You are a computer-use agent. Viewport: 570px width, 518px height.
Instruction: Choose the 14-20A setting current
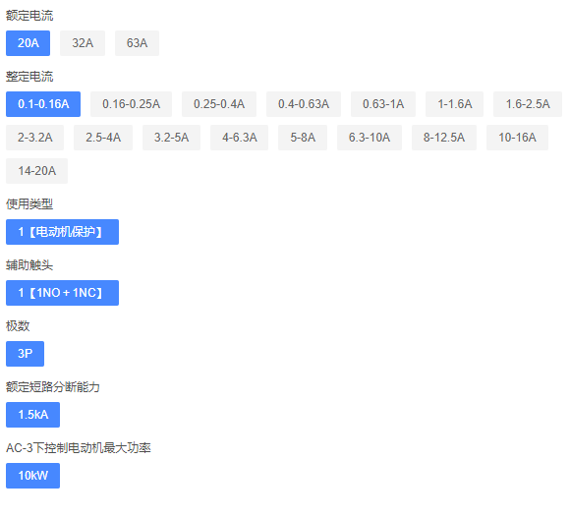[36, 171]
